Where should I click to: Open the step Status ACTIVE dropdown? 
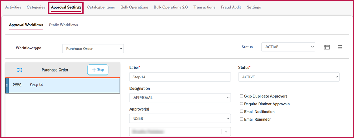click(289, 77)
